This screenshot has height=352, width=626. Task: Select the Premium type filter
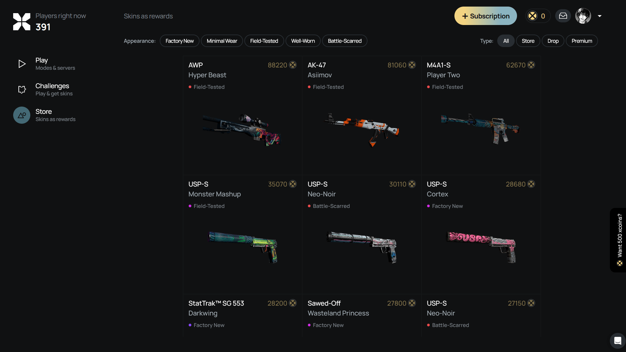582,41
